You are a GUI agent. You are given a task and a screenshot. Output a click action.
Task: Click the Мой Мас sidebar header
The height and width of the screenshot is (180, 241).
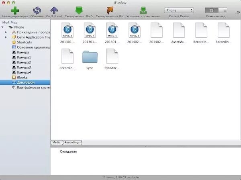(x=10, y=22)
